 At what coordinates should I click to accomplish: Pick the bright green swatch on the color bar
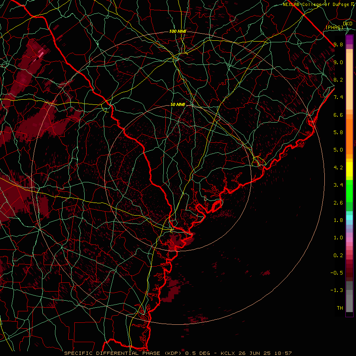pyautogui.click(x=349, y=191)
